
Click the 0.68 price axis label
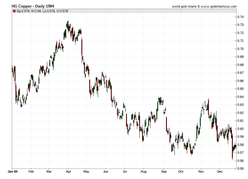241,65
